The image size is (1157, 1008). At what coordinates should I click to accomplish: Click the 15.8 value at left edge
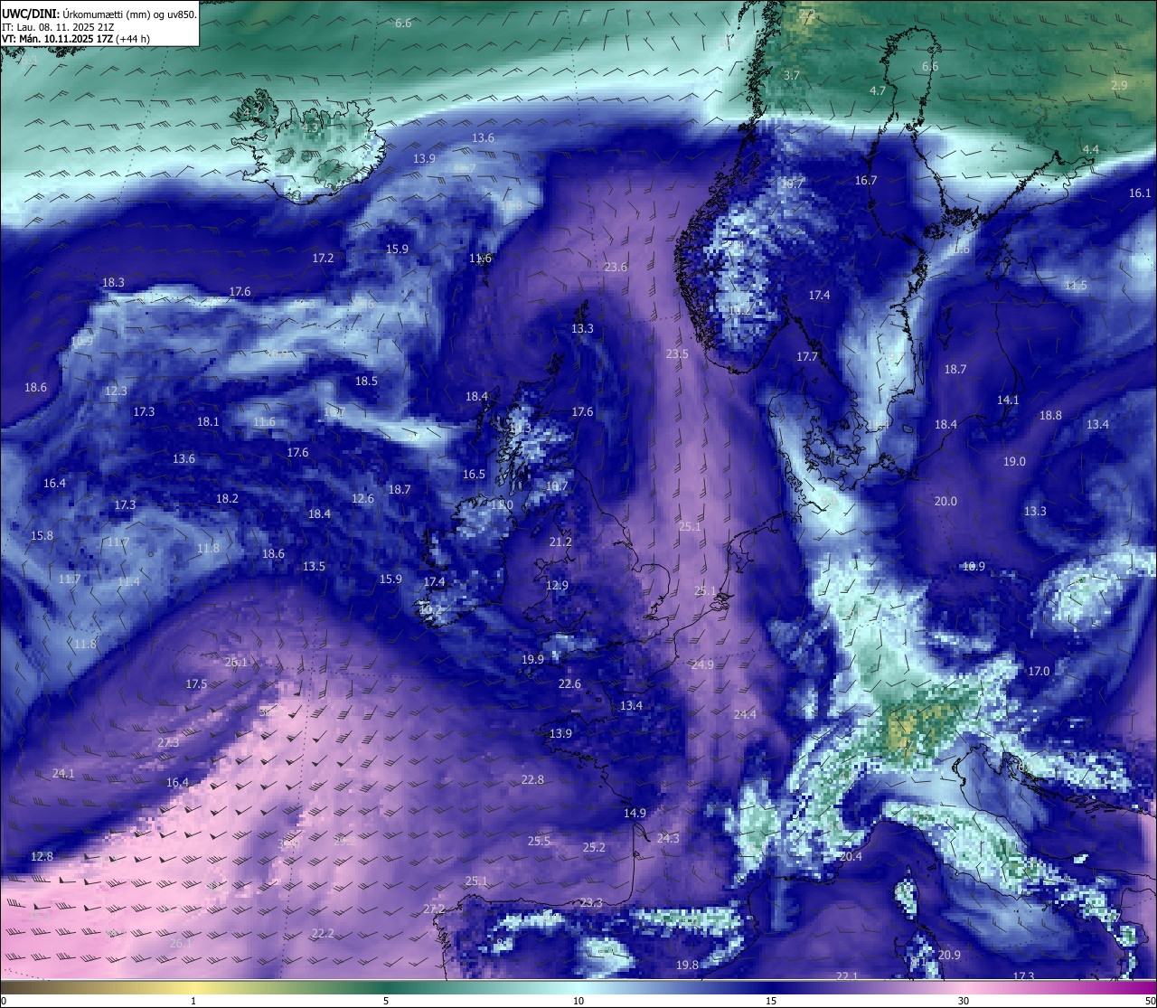42,535
